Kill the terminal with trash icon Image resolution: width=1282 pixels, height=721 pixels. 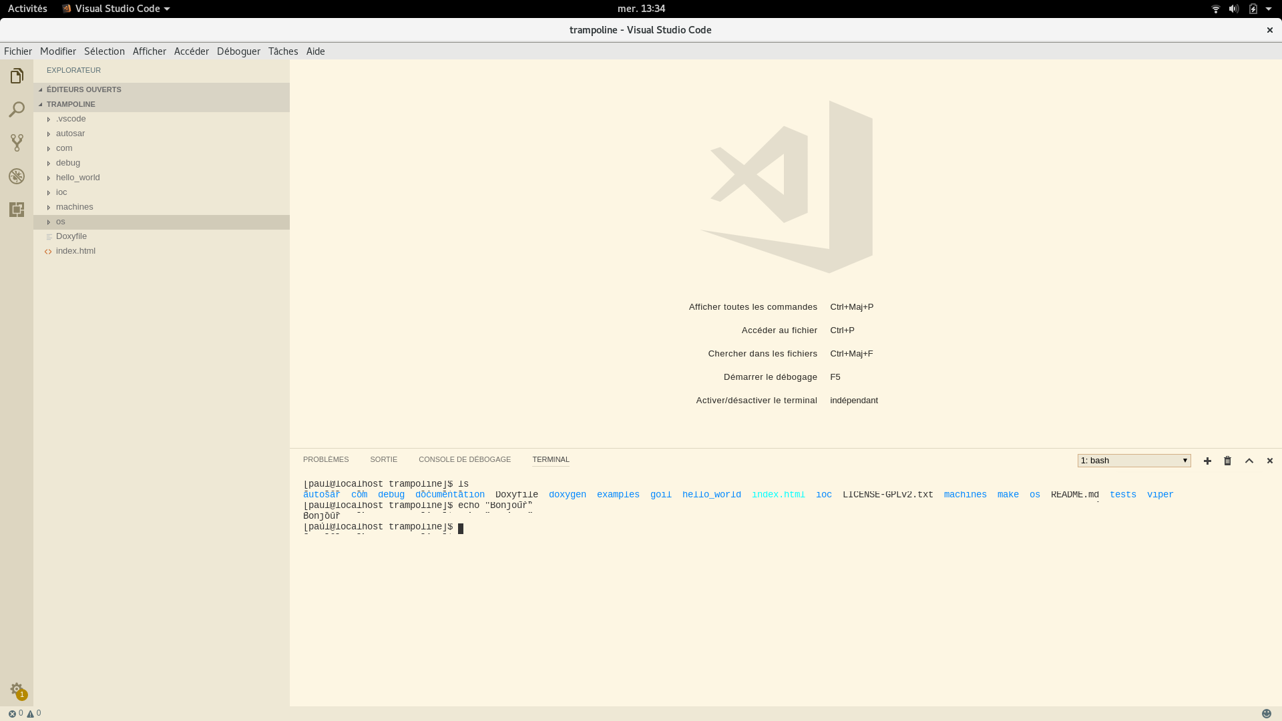coord(1227,461)
